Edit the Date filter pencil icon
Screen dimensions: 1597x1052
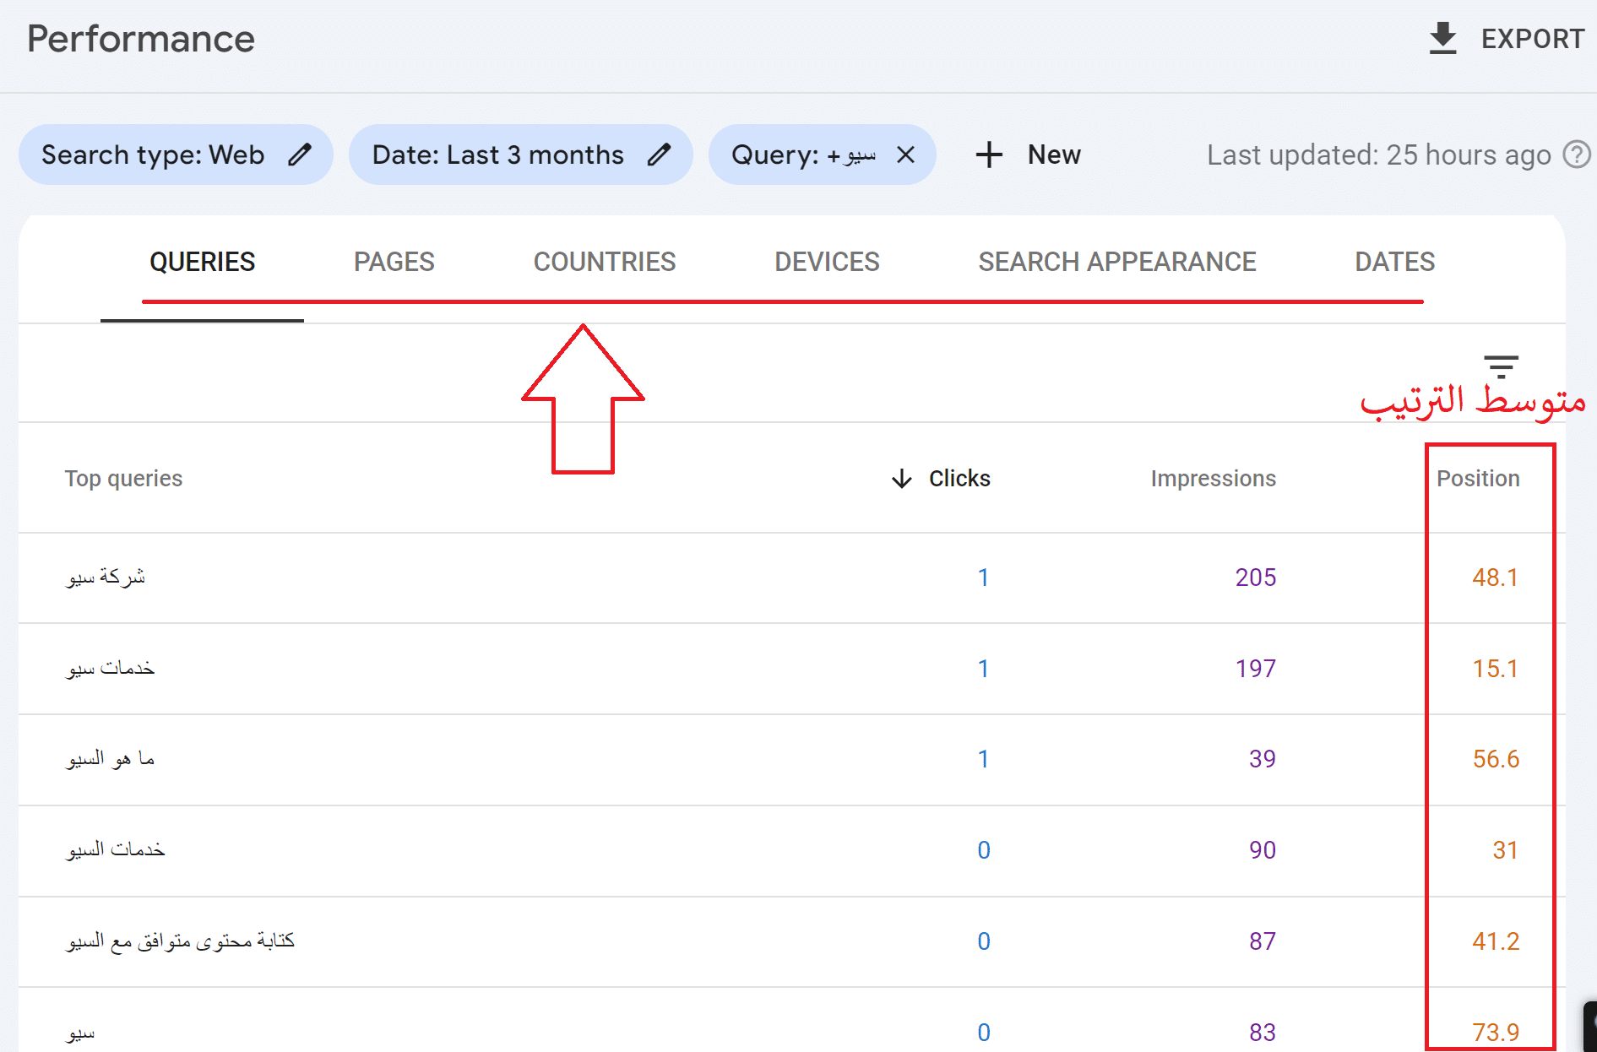tap(659, 155)
